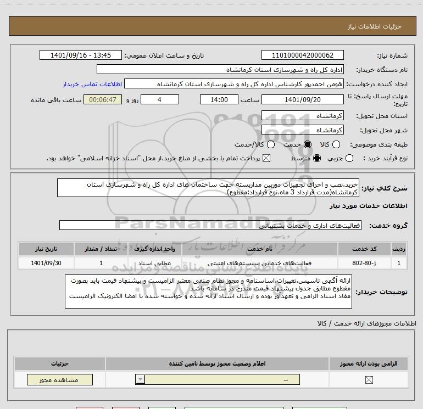The image size is (423, 409).
Task: Click the need number field 1101000042000062
Action: 302,55
